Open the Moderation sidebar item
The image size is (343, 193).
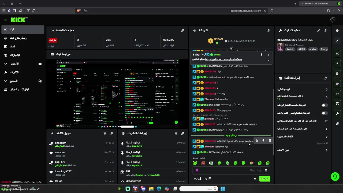pyautogui.click(x=23, y=72)
